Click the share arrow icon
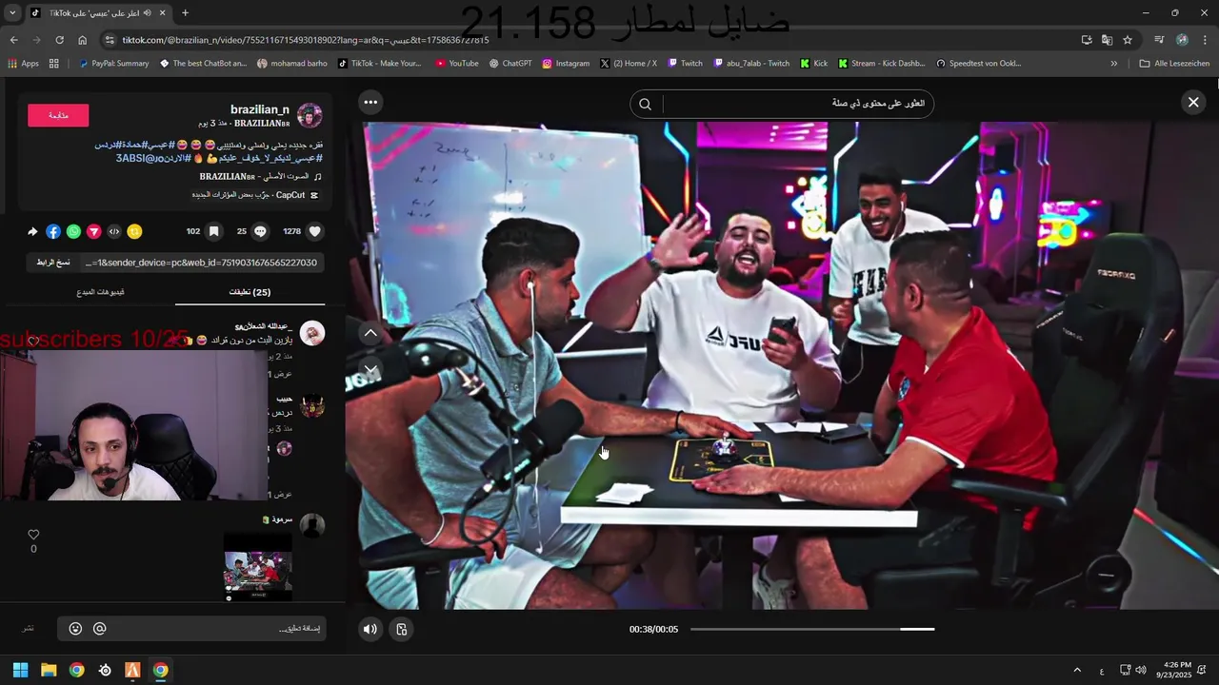Screen dimensions: 1219x685 pos(33,231)
